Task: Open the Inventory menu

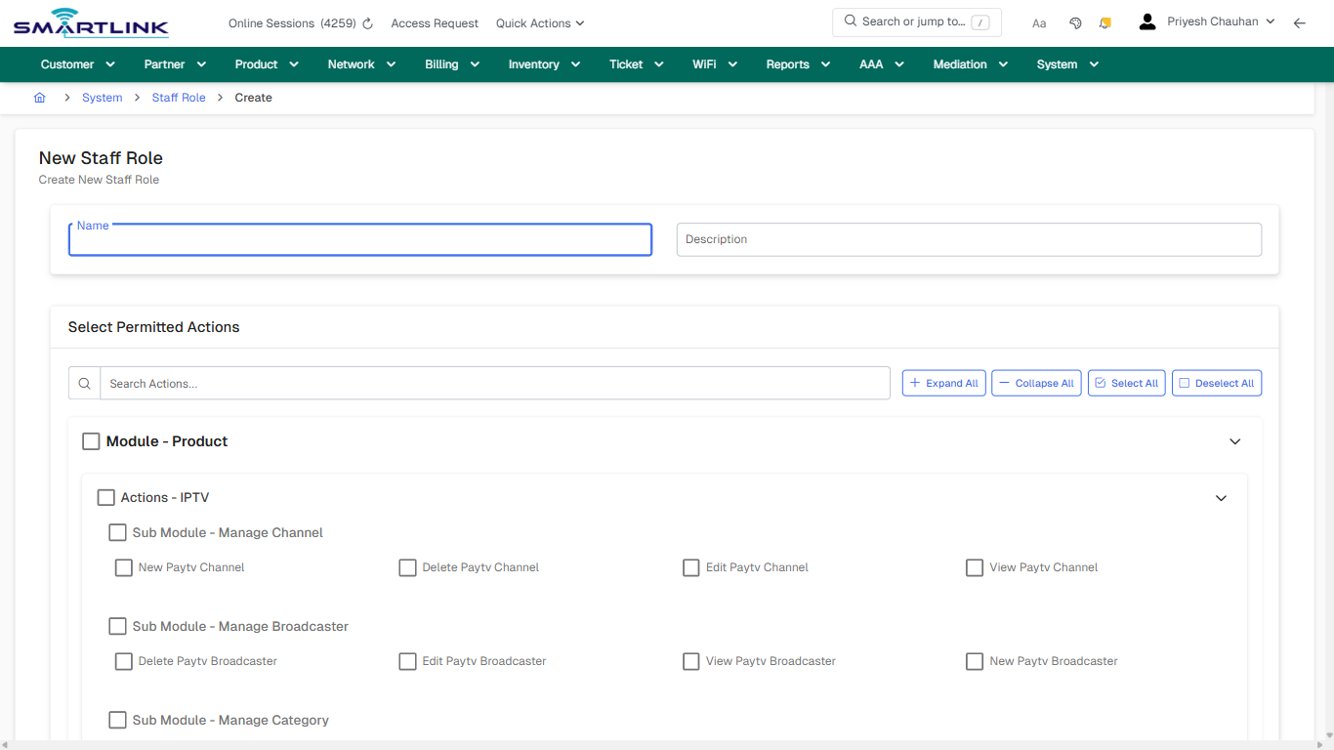Action: (x=543, y=63)
